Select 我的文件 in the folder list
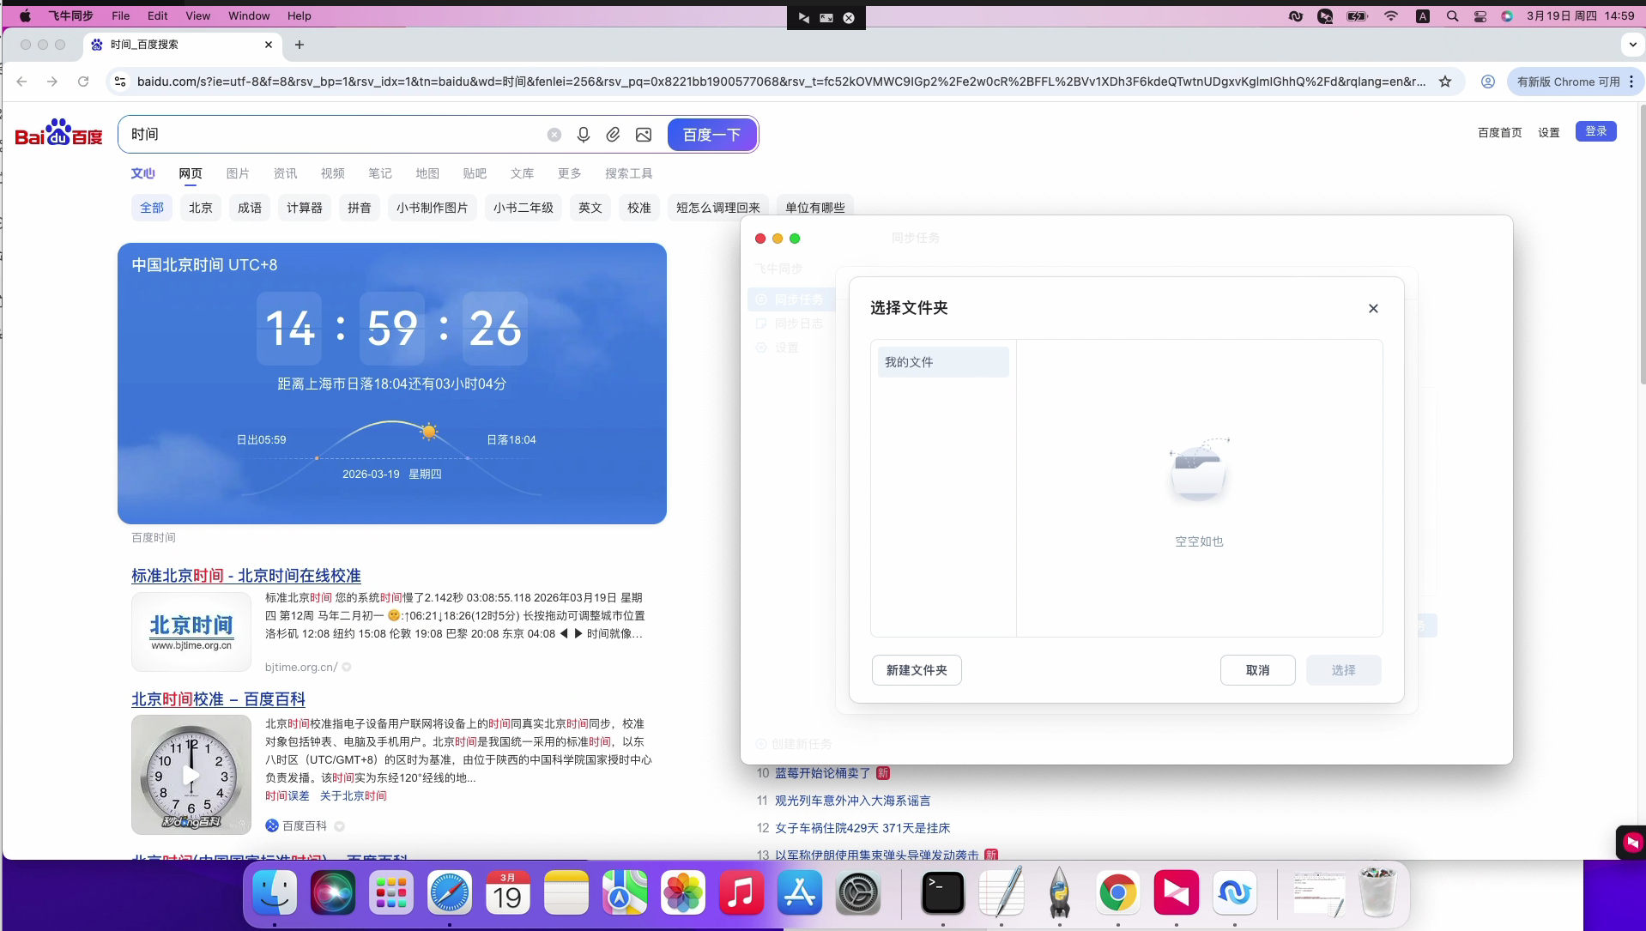Image resolution: width=1646 pixels, height=931 pixels. tap(942, 362)
